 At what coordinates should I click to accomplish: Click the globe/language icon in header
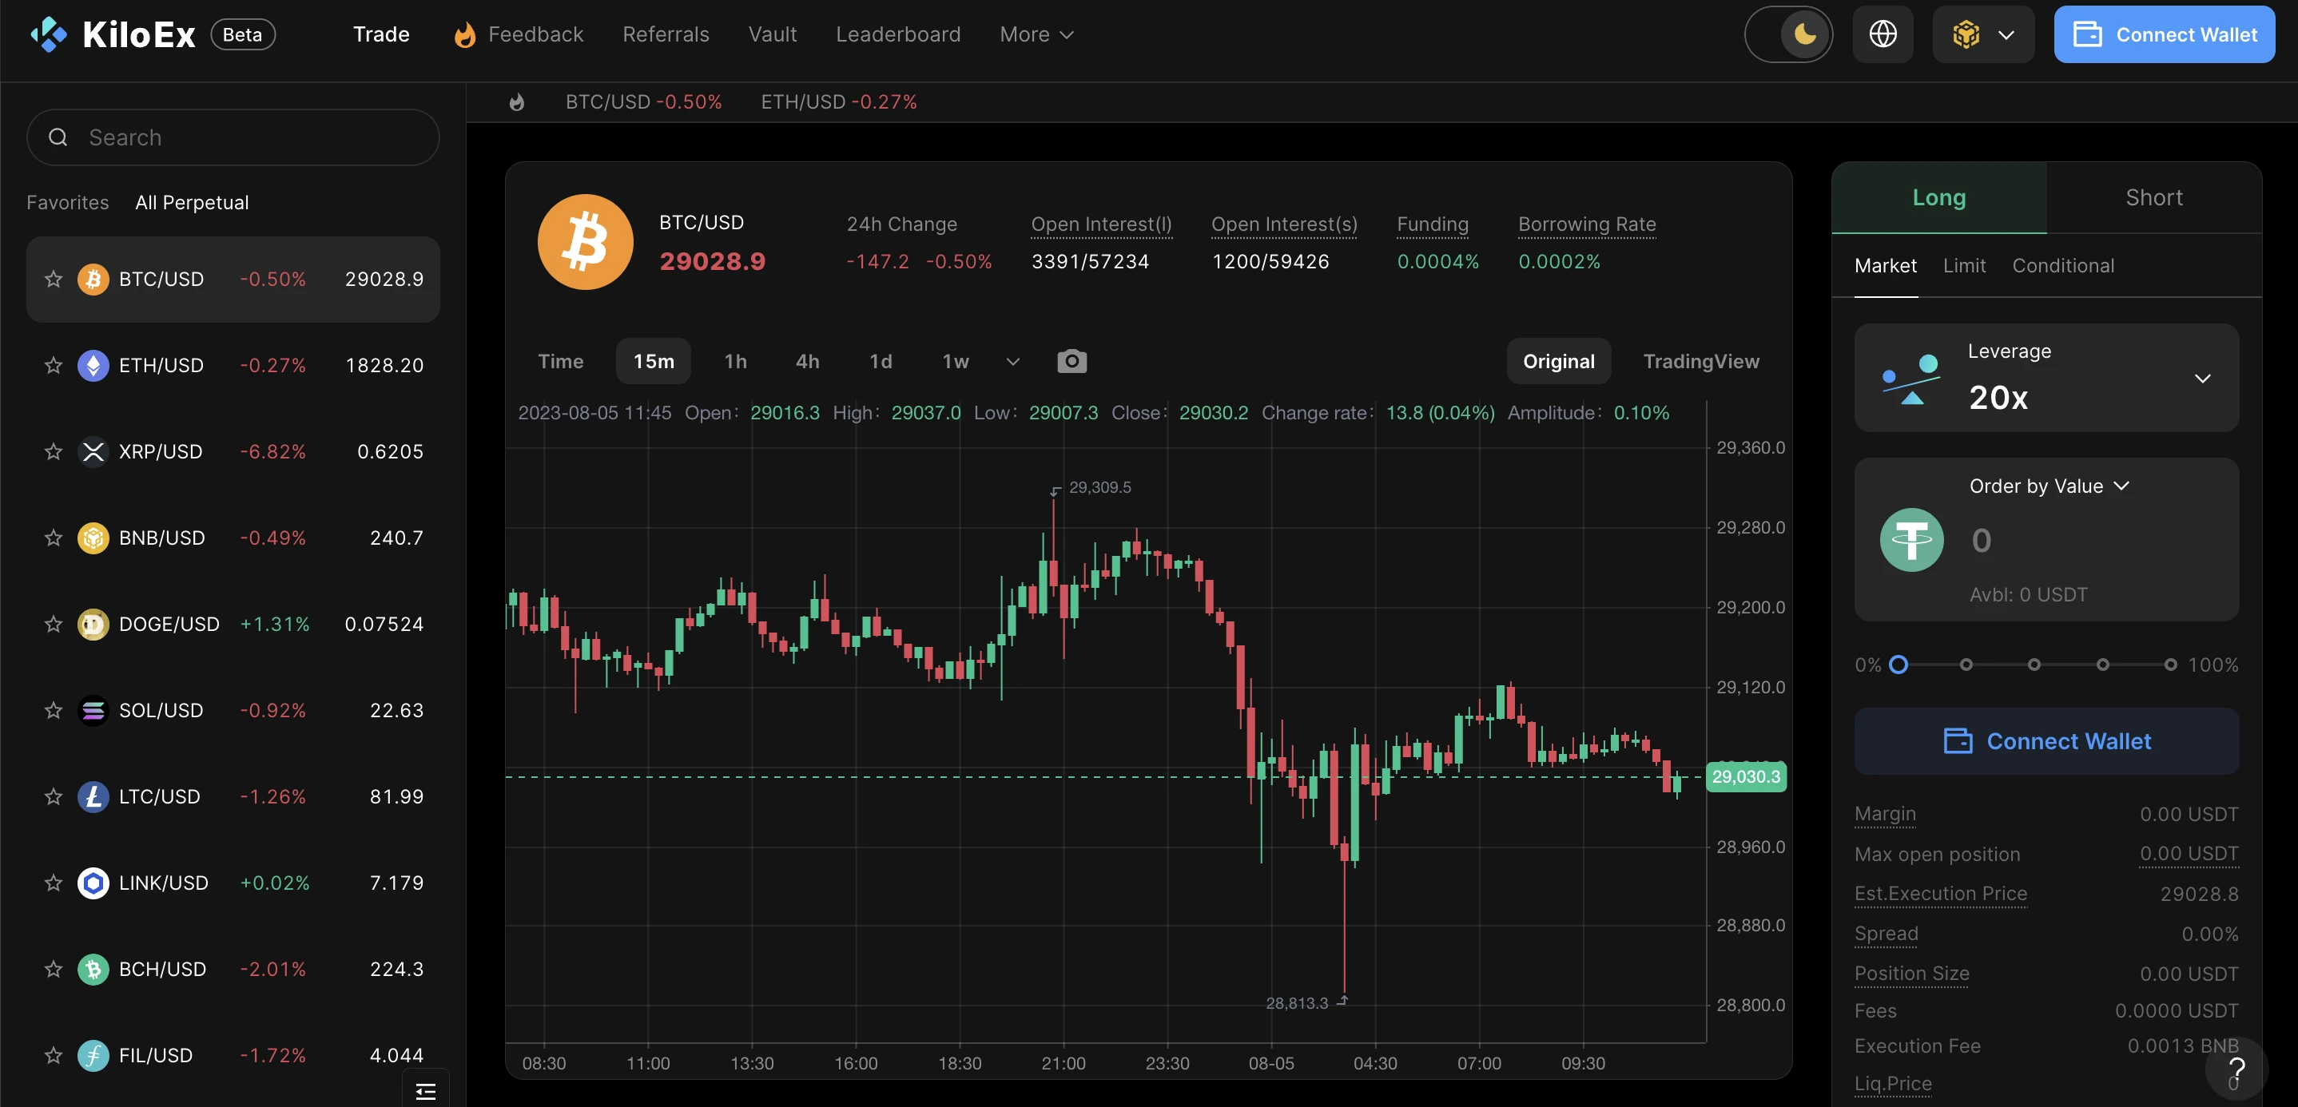[x=1883, y=32]
